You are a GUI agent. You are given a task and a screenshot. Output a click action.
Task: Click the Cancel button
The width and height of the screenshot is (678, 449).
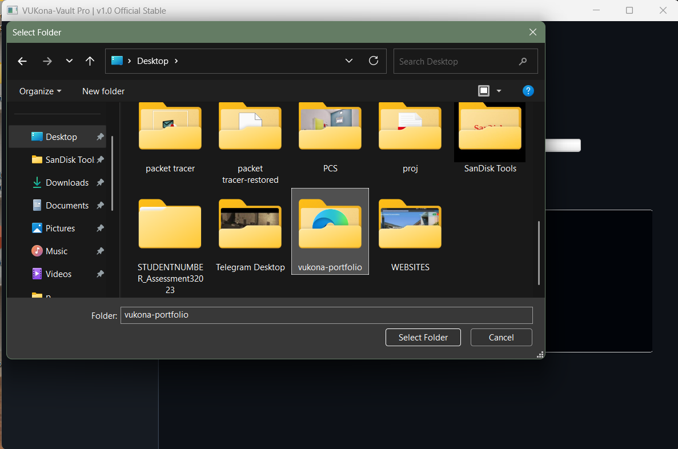[x=501, y=337]
